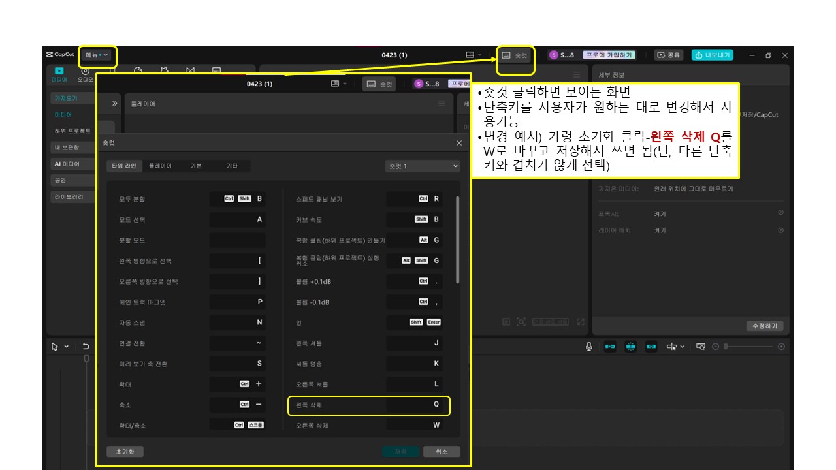
Task: Click the CapCut logo
Action: tap(60, 55)
